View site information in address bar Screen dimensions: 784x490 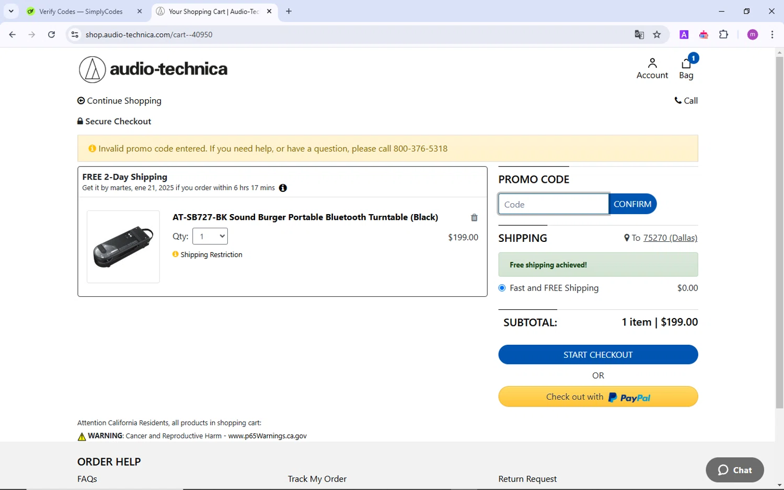pos(75,34)
